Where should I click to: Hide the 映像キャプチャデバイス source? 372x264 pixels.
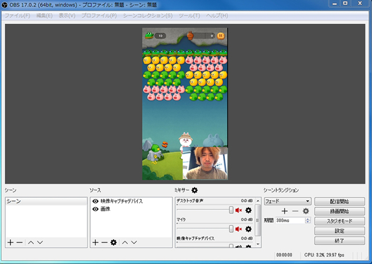[x=95, y=201]
